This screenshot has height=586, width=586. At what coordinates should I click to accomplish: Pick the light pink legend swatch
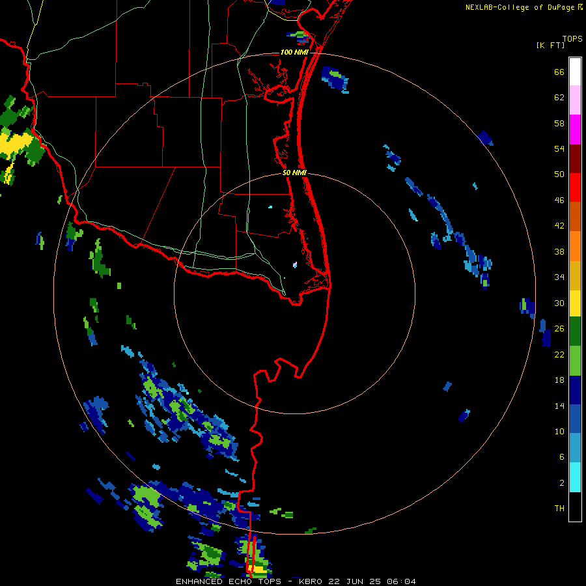click(575, 100)
